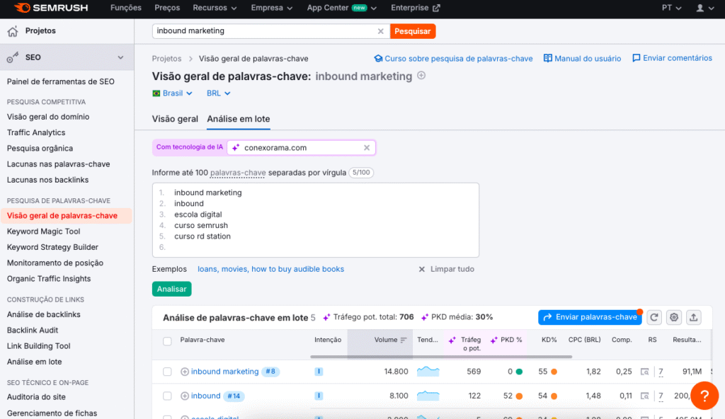
Task: Open Keyword Magic Tool in sidebar
Action: pos(43,231)
